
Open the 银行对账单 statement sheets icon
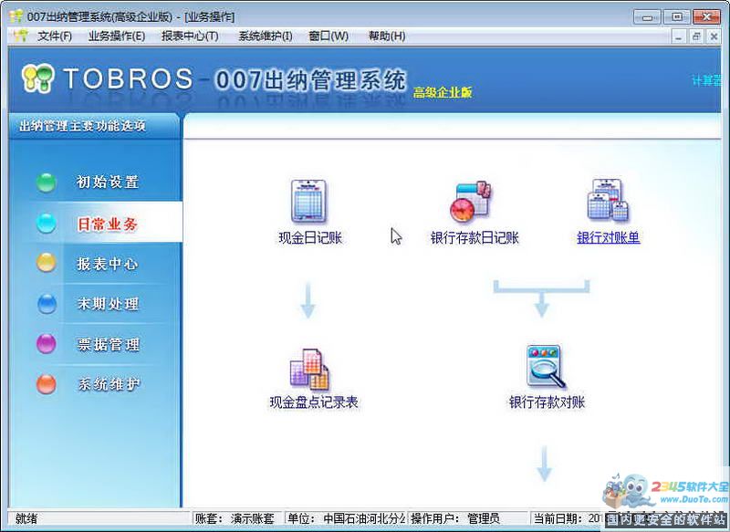[608, 200]
